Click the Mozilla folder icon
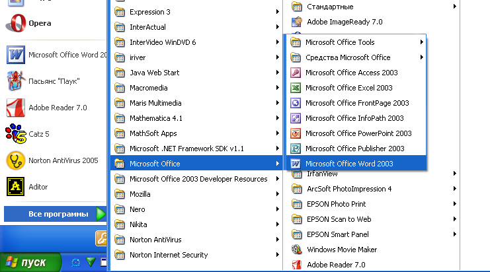Image resolution: width=490 pixels, height=272 pixels. coord(120,194)
